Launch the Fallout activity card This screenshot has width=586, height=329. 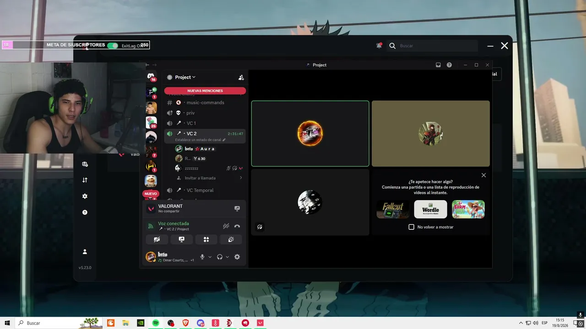(x=393, y=209)
